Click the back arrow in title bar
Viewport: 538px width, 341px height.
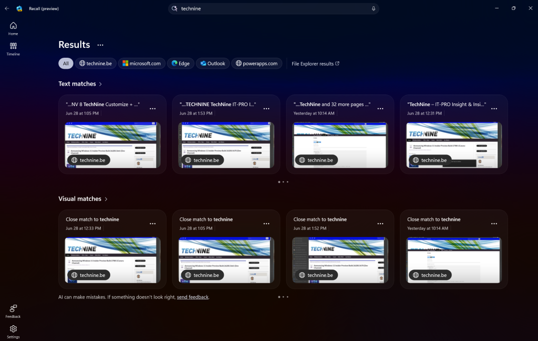pos(7,8)
